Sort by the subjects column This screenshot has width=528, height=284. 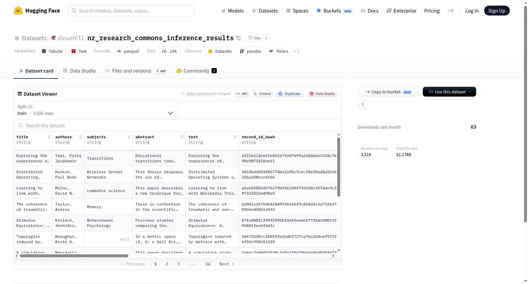click(x=129, y=137)
